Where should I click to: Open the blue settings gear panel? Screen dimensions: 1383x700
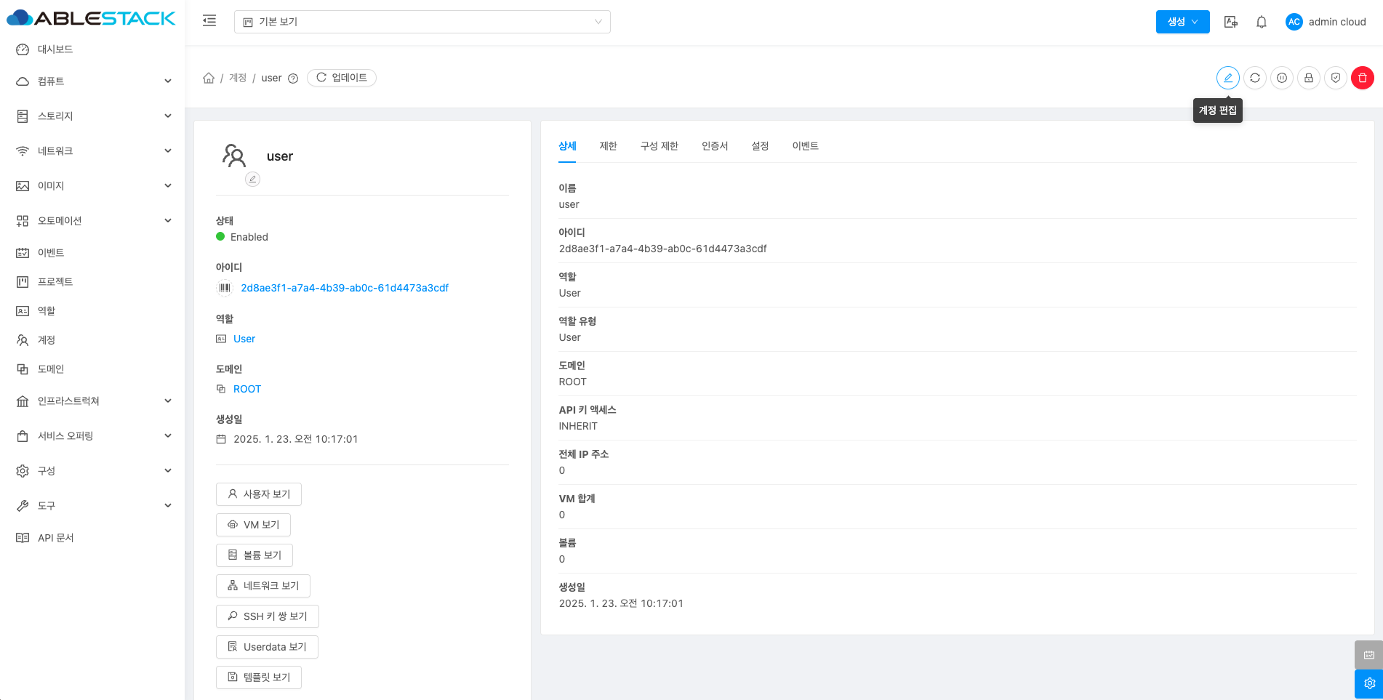pos(1368,683)
